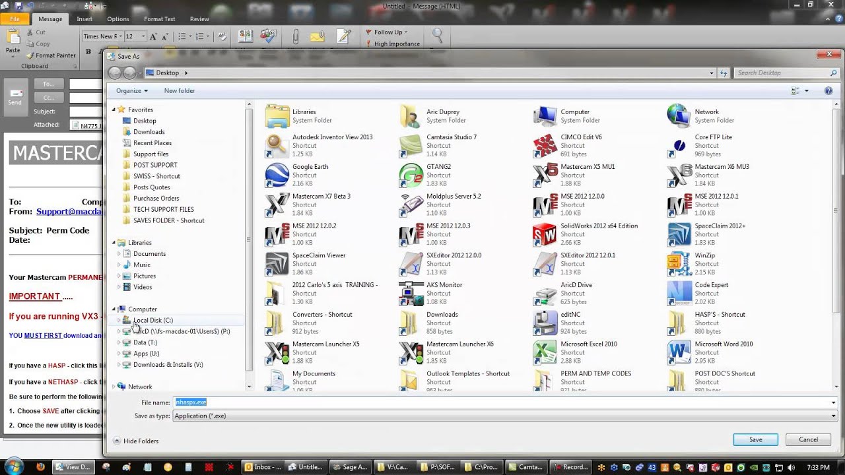The image size is (845, 475).
Task: Click High Importance in Outlook ribbon
Action: click(393, 44)
